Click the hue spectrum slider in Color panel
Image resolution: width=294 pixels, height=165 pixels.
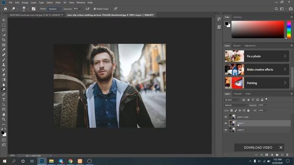coord(289,29)
